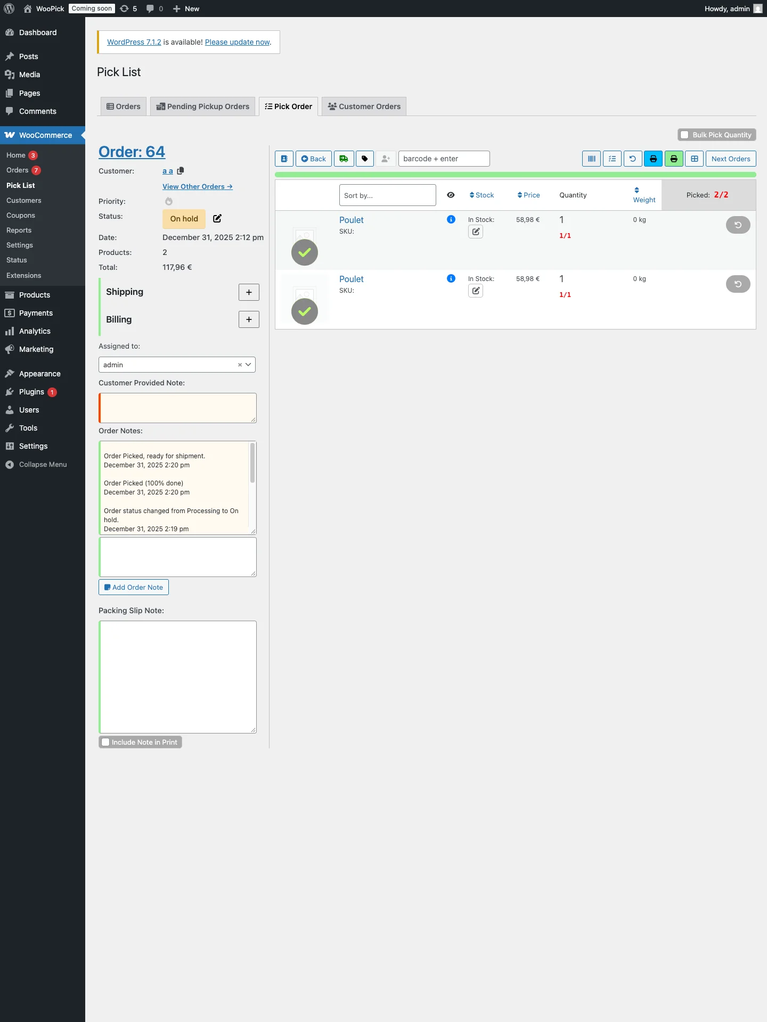This screenshot has height=1022, width=767.
Task: Open Products in the admin sidebar
Action: (x=35, y=295)
